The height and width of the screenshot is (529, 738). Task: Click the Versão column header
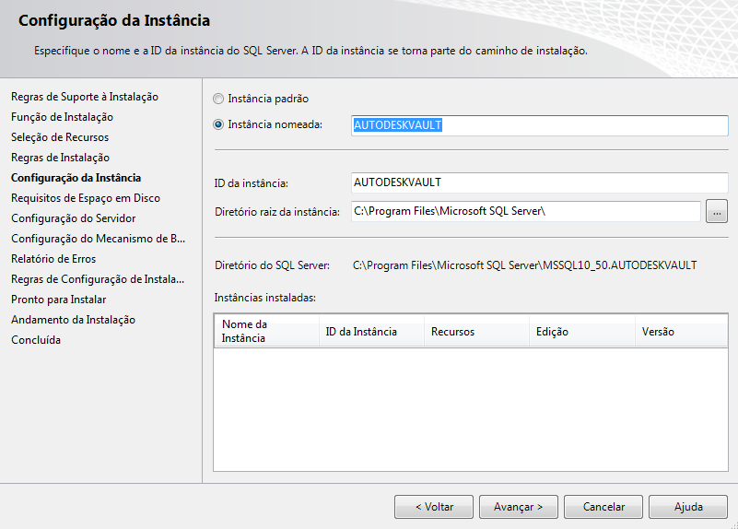coord(682,332)
